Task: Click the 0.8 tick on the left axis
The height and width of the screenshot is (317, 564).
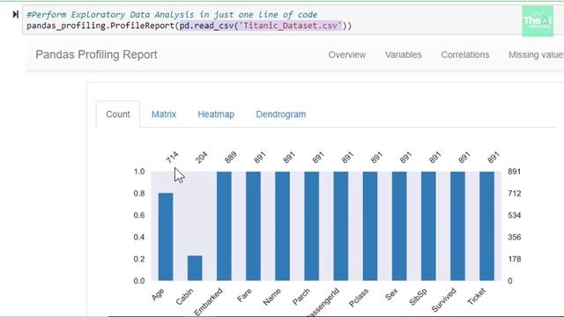Action: [x=139, y=194]
